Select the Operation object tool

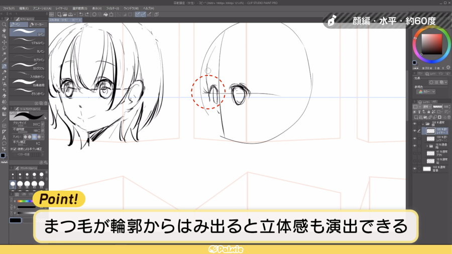click(x=4, y=36)
